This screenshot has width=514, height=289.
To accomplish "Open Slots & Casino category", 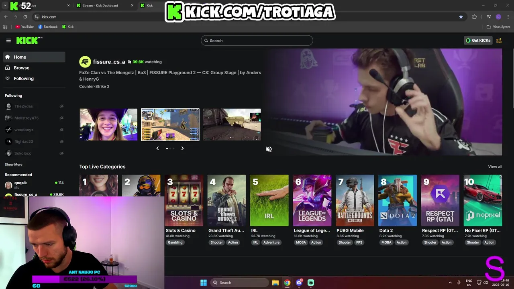I will pos(184,200).
